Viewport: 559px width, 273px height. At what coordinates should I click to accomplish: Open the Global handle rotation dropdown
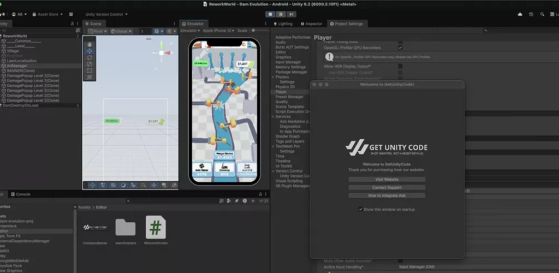121,31
